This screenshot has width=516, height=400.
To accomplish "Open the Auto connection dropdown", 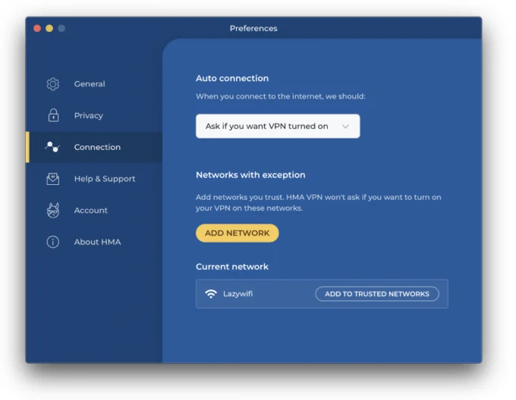I will [278, 126].
